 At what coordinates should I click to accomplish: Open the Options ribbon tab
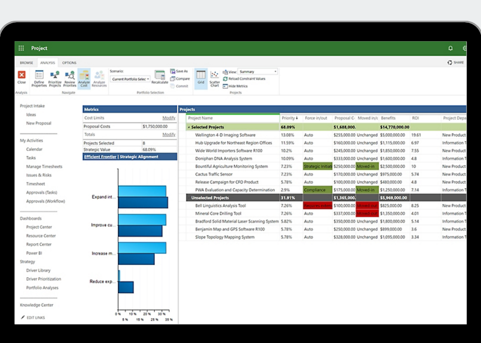coord(69,63)
